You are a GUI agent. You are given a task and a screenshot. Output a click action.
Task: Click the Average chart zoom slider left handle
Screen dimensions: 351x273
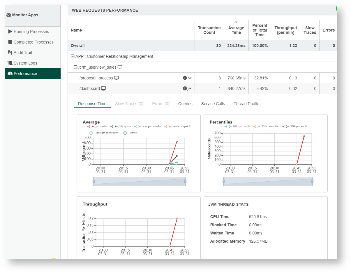coord(94,181)
